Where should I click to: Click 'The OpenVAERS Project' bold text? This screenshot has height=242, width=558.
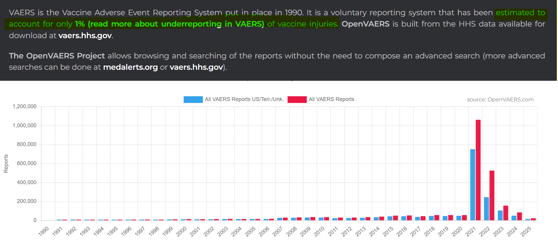tap(57, 56)
